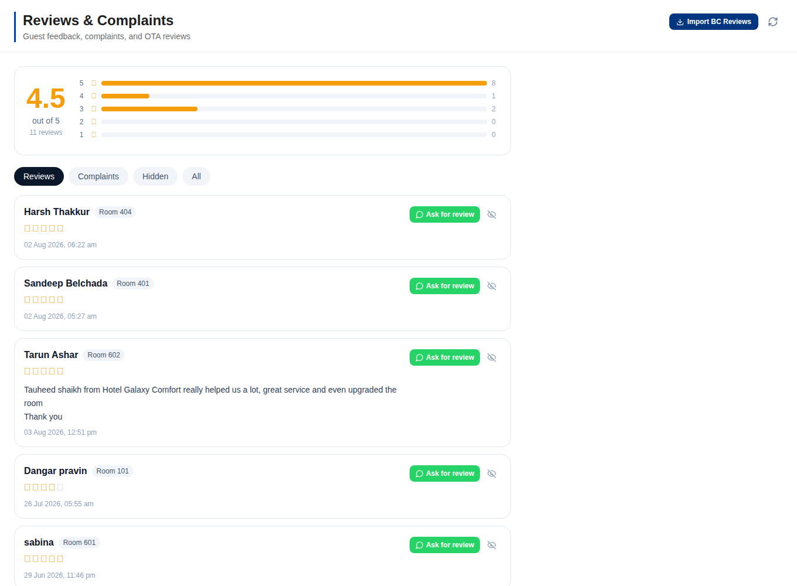The image size is (797, 586).
Task: Select the All tab
Action: pyautogui.click(x=196, y=176)
